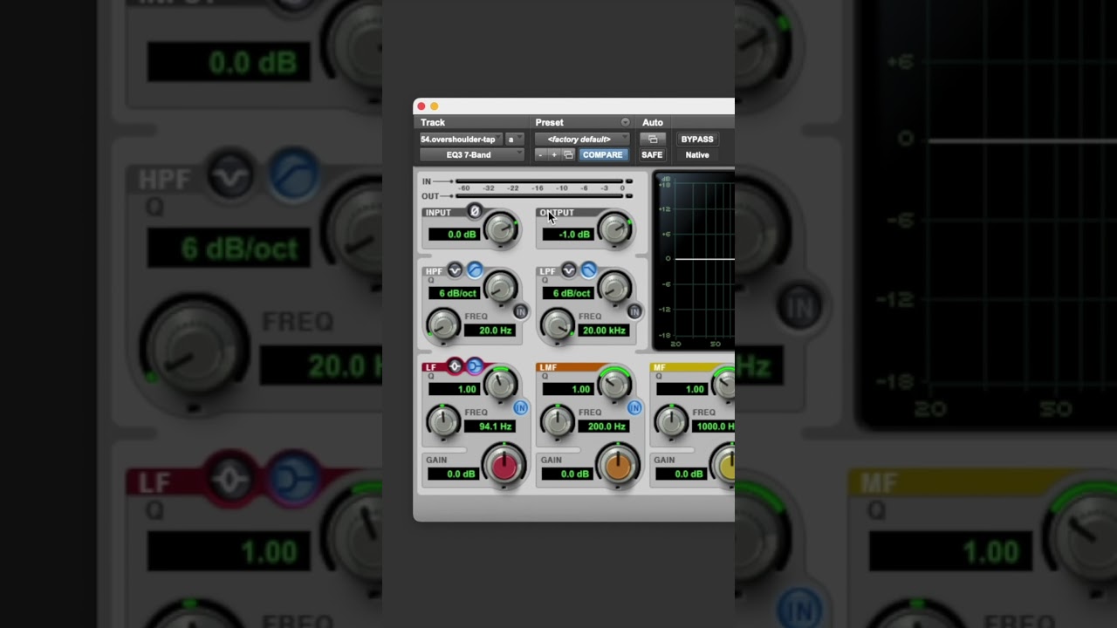
Task: Click the LF GAIN 0.0 dB field
Action: [454, 474]
